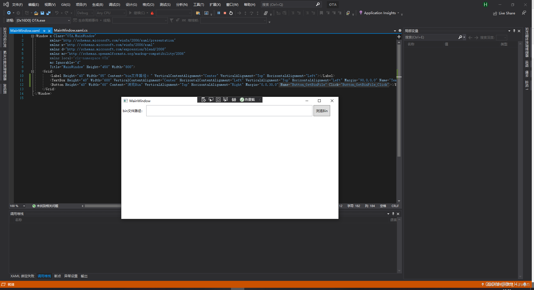
Task: Switch to the XAML 绑定失败 tab
Action: click(22, 276)
